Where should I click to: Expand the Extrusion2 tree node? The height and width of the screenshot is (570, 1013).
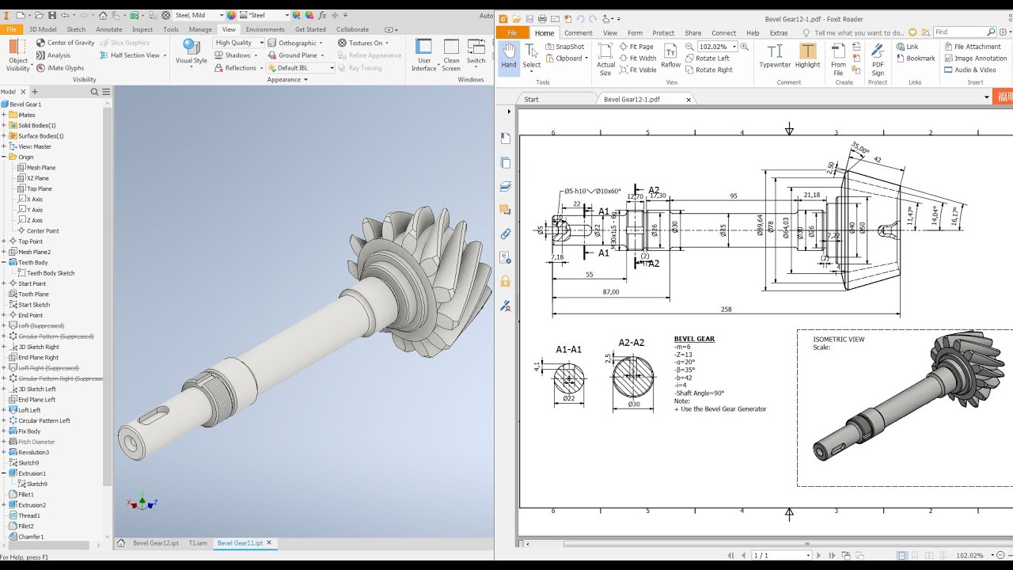4,505
